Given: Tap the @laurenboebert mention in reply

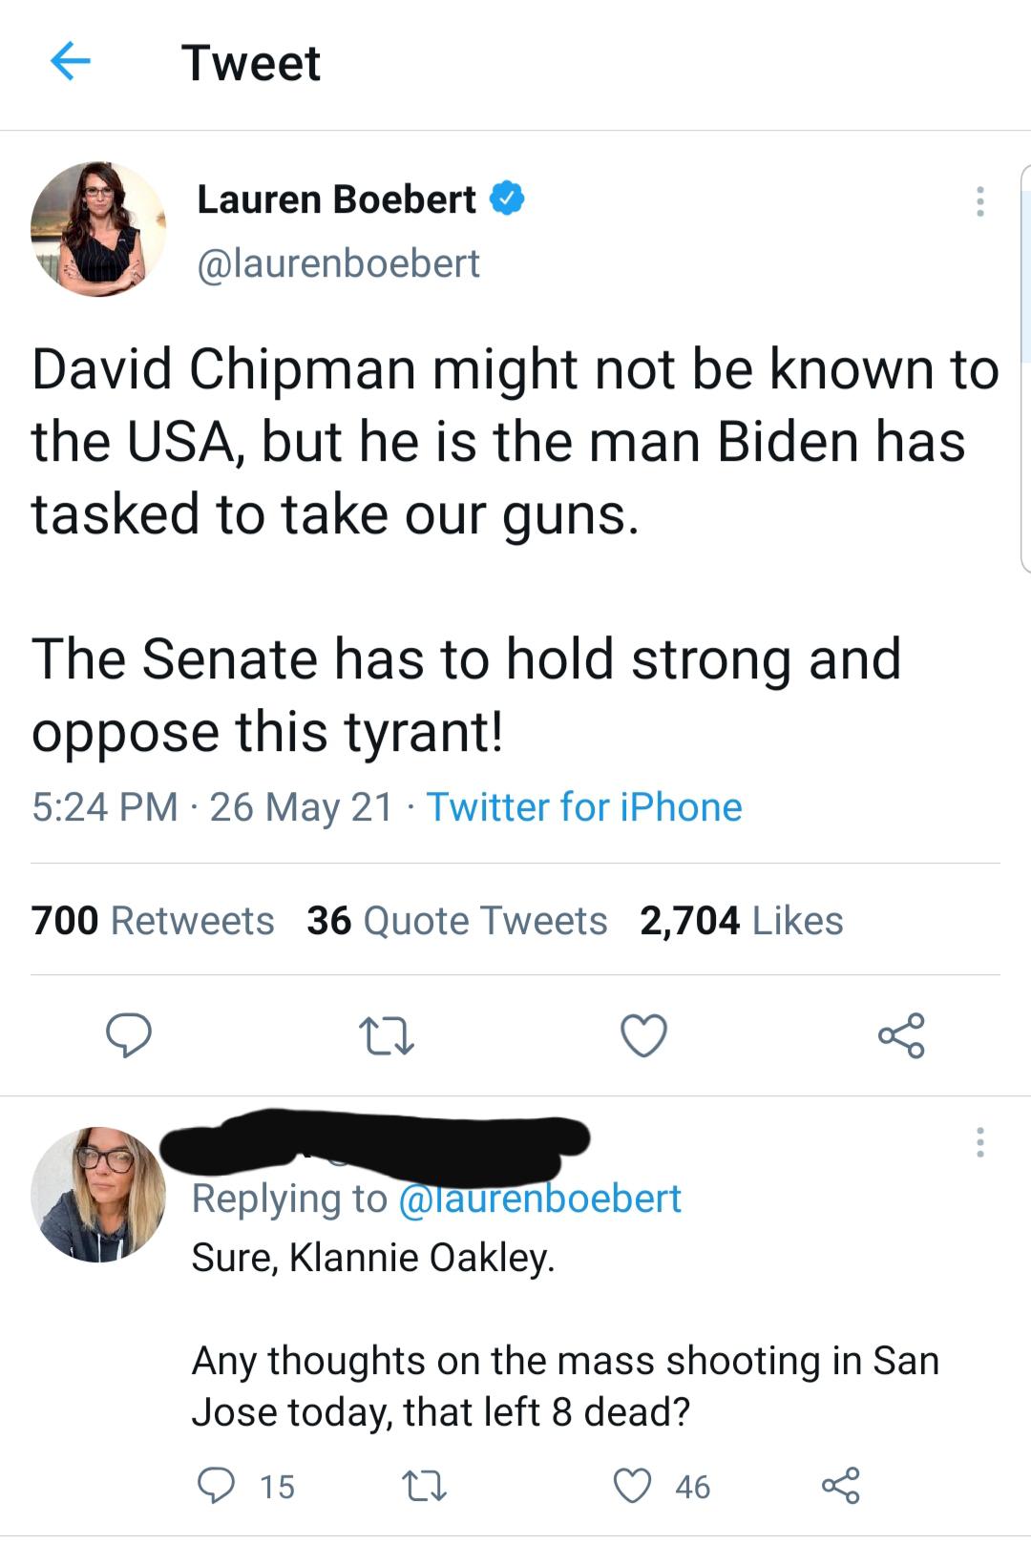Looking at the screenshot, I should [x=538, y=1199].
